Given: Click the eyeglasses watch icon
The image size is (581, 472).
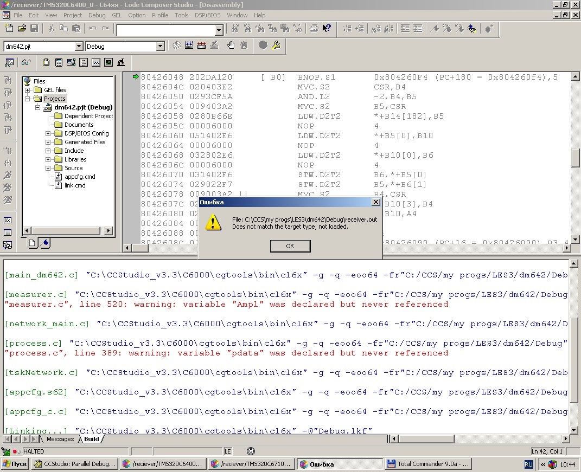Looking at the screenshot, I should 25,62.
